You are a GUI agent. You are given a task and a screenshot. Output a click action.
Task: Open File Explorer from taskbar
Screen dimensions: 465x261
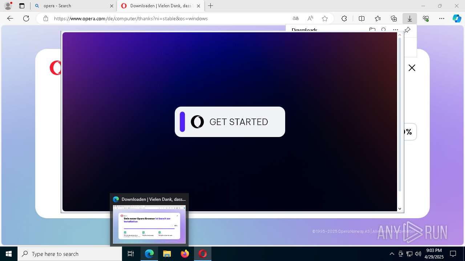coord(167,254)
